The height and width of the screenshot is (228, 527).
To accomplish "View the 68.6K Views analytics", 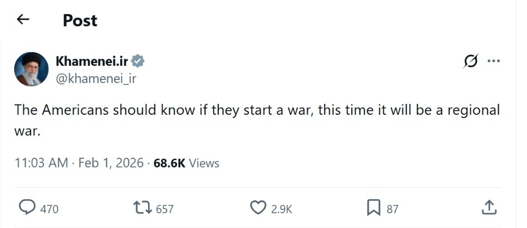I will tap(186, 163).
